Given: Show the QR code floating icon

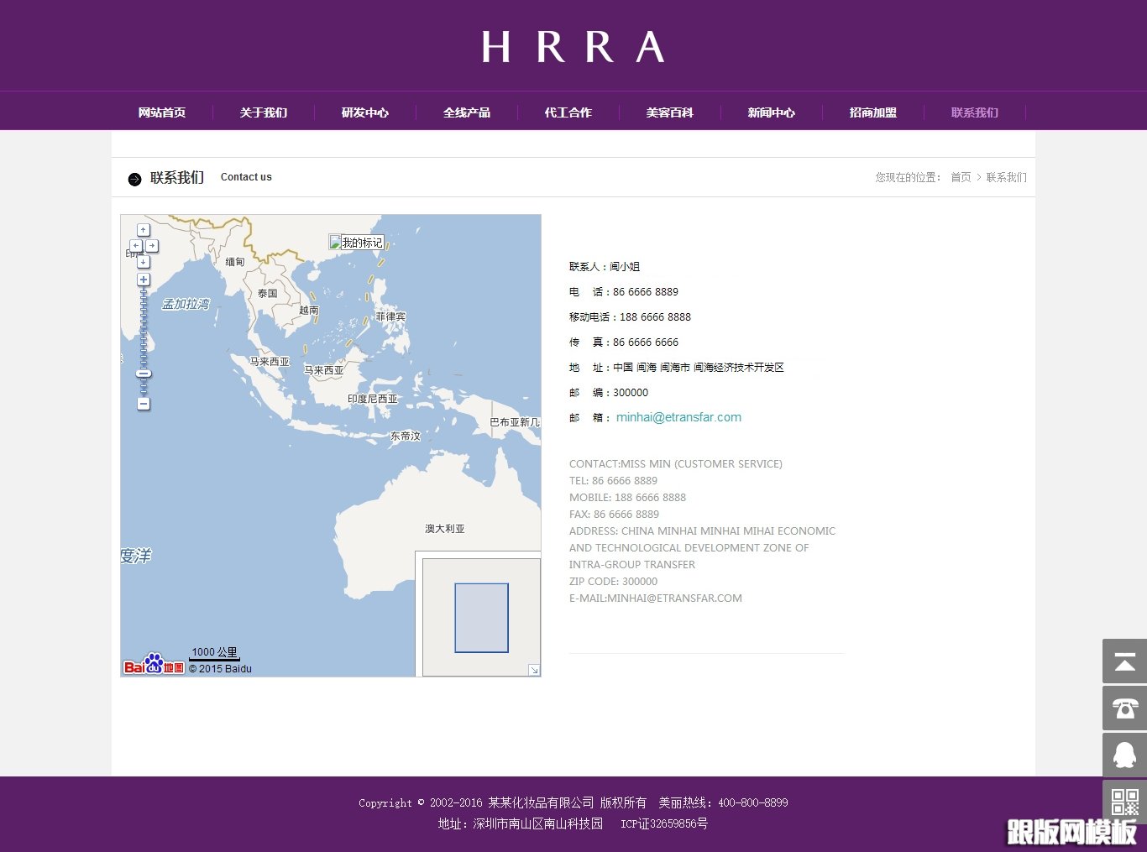Looking at the screenshot, I should [x=1124, y=802].
